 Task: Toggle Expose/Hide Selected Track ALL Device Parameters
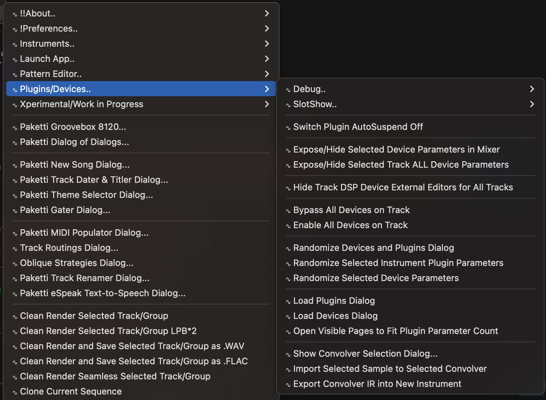pyautogui.click(x=401, y=165)
